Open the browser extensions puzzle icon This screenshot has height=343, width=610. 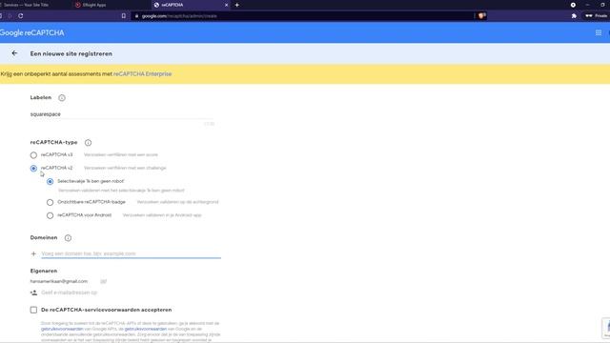pyautogui.click(x=574, y=16)
